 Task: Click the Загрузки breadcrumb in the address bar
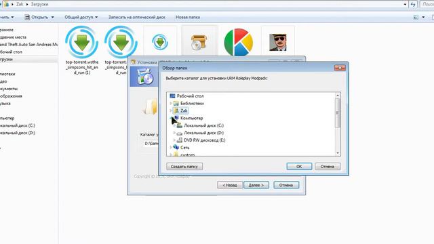point(39,4)
